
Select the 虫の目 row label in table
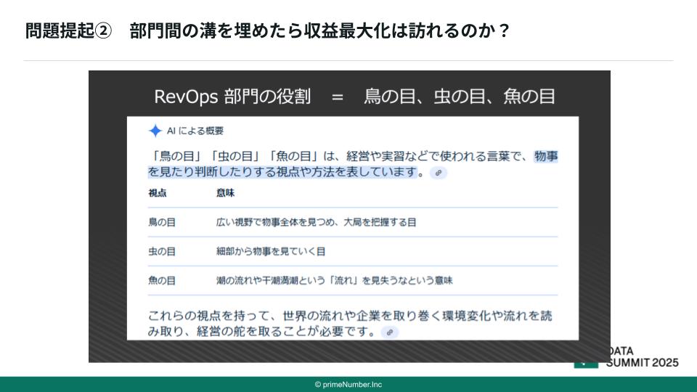(x=162, y=251)
